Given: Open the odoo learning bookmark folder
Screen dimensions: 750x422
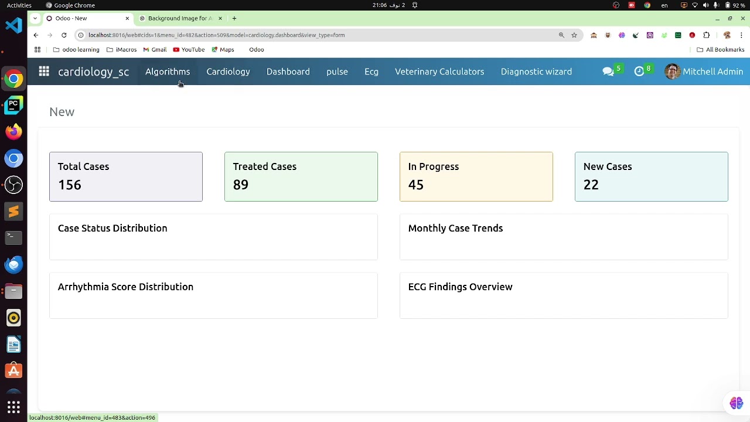Looking at the screenshot, I should (76, 50).
